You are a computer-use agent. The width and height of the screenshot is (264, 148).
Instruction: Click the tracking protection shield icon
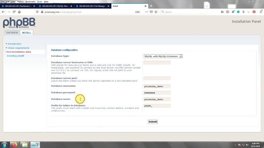click(x=38, y=12)
